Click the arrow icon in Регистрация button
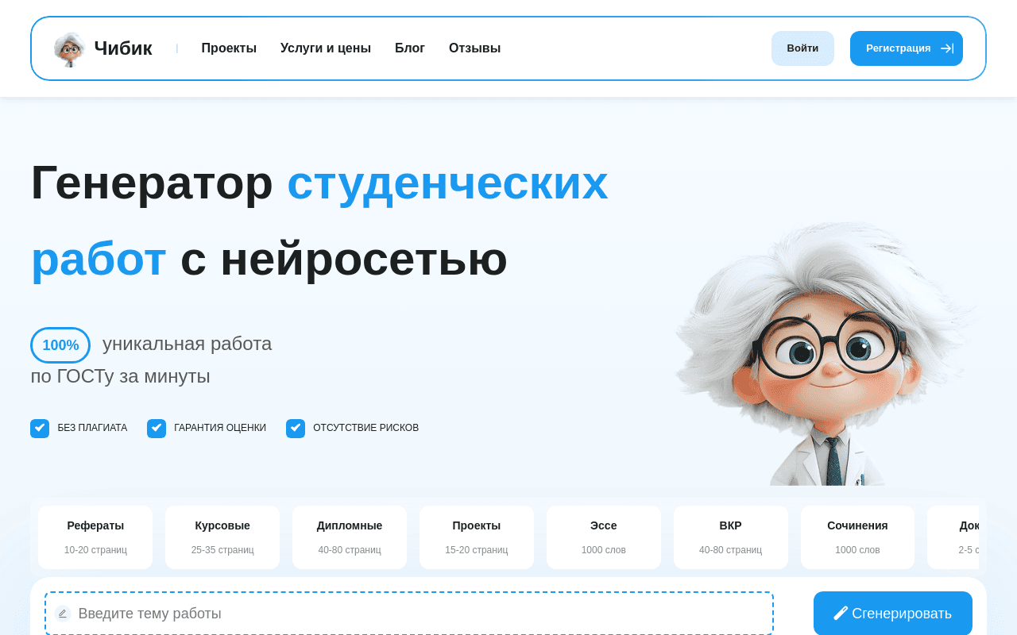Image resolution: width=1017 pixels, height=635 pixels. (x=947, y=48)
